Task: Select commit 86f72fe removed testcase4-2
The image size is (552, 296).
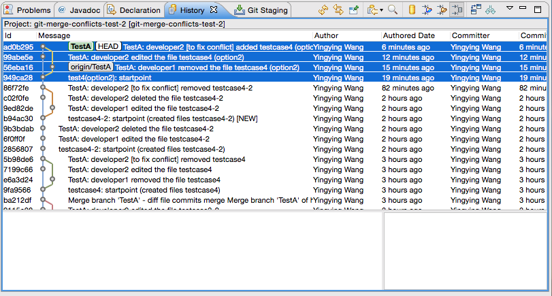Action: (x=274, y=88)
